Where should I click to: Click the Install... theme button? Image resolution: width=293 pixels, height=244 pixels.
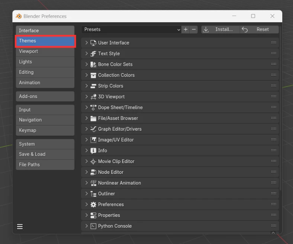point(220,29)
